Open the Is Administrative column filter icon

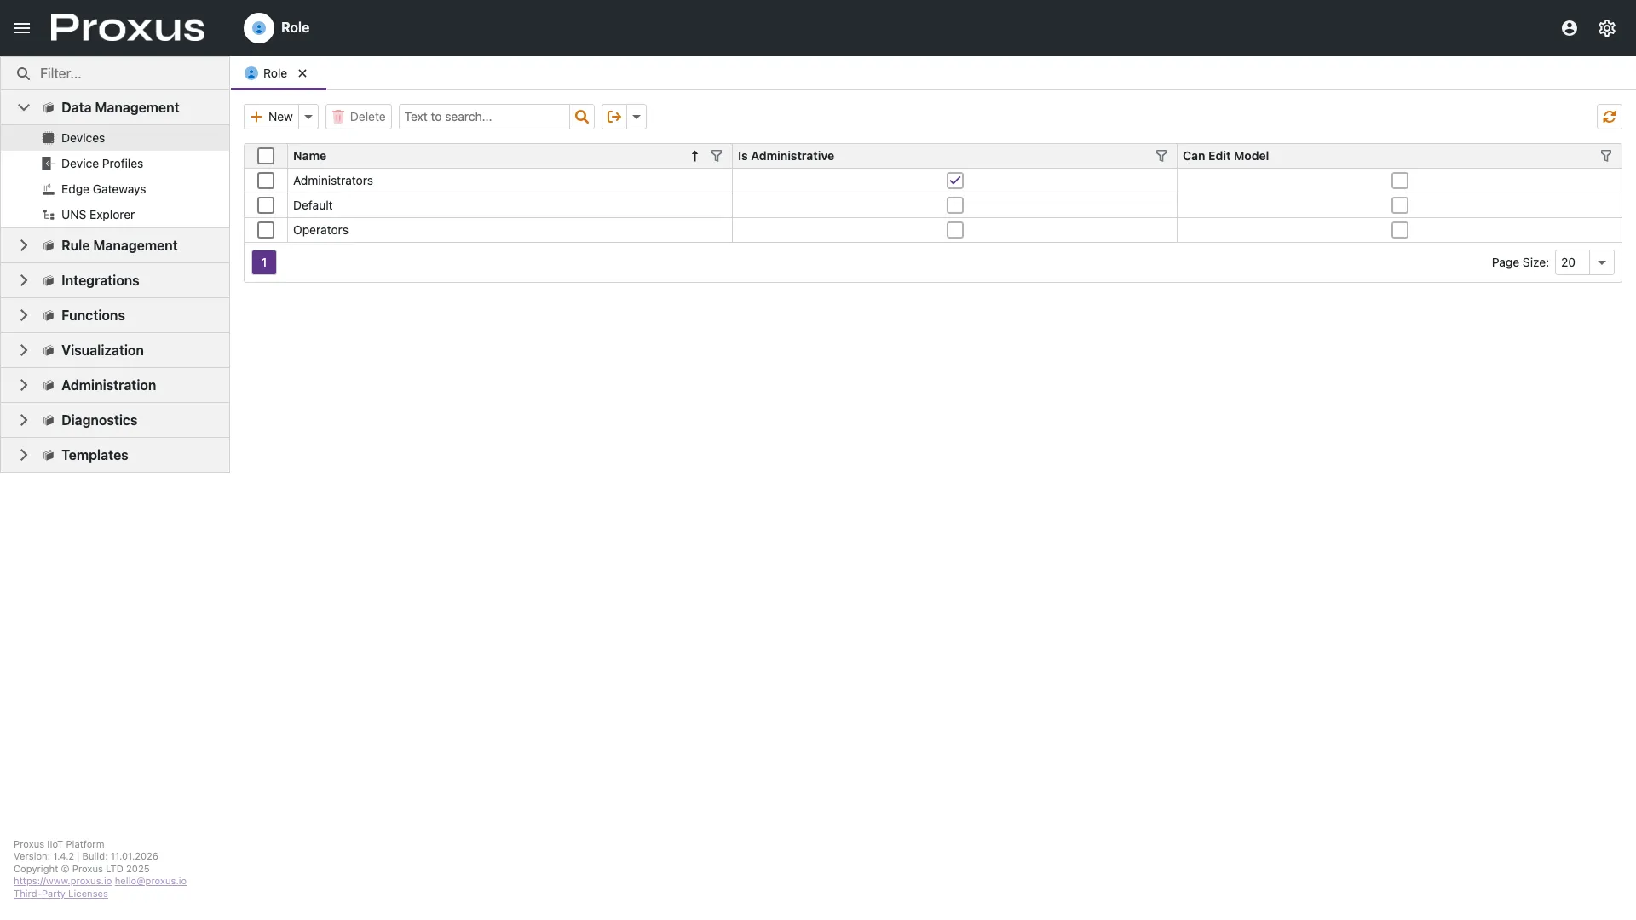tap(1161, 156)
